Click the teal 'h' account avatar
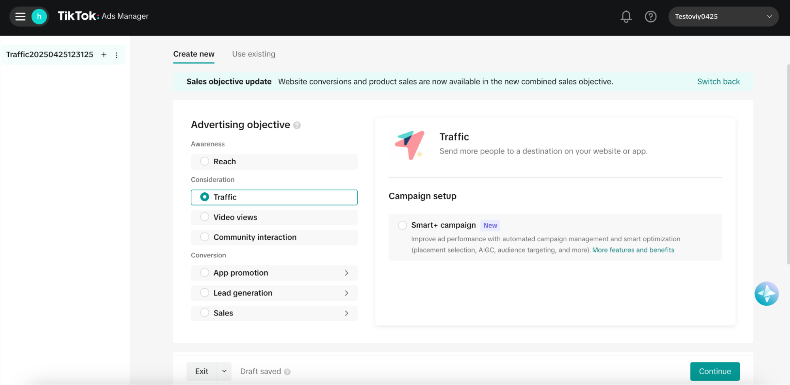 [x=39, y=16]
